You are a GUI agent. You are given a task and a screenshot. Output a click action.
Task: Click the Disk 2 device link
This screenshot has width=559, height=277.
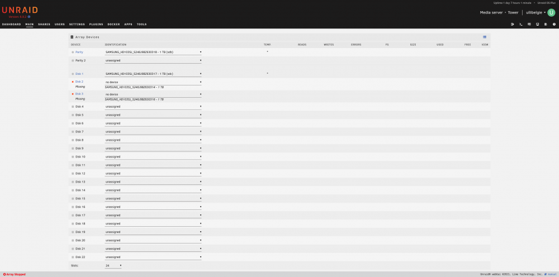(x=79, y=82)
